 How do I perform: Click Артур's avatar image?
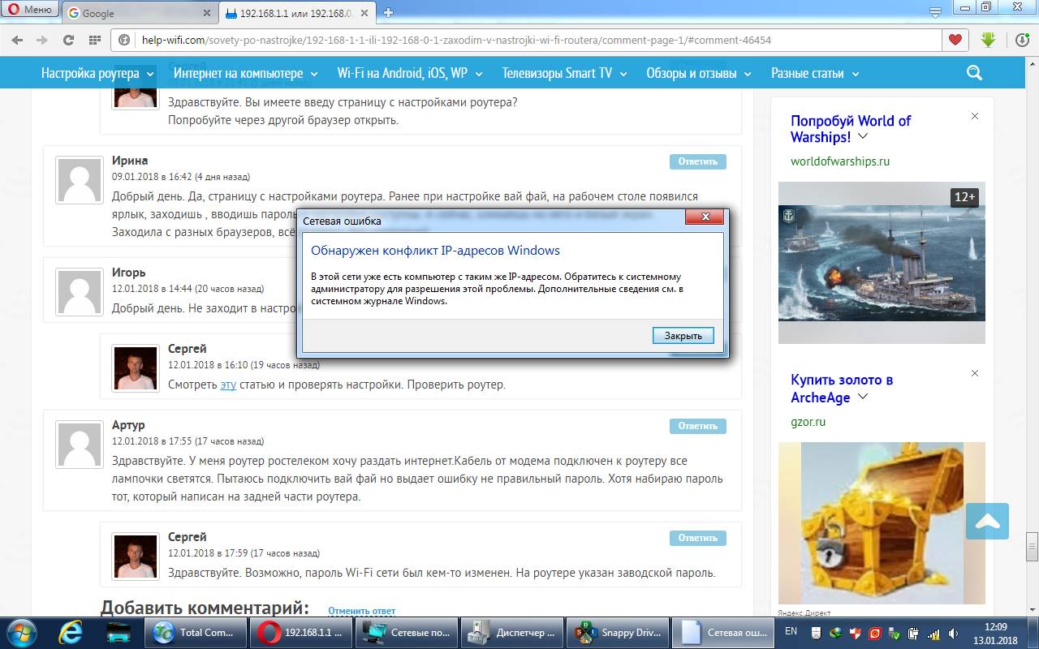click(x=79, y=445)
